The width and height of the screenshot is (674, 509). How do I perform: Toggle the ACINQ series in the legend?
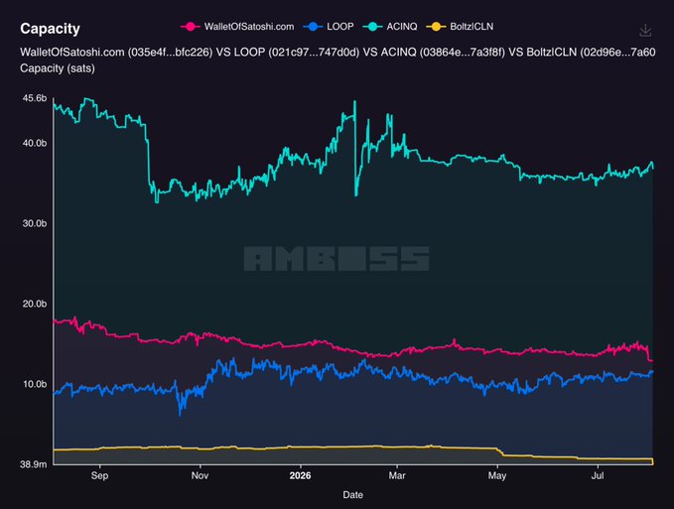[390, 27]
